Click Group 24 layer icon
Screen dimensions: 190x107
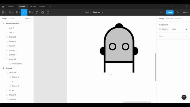click(7, 73)
